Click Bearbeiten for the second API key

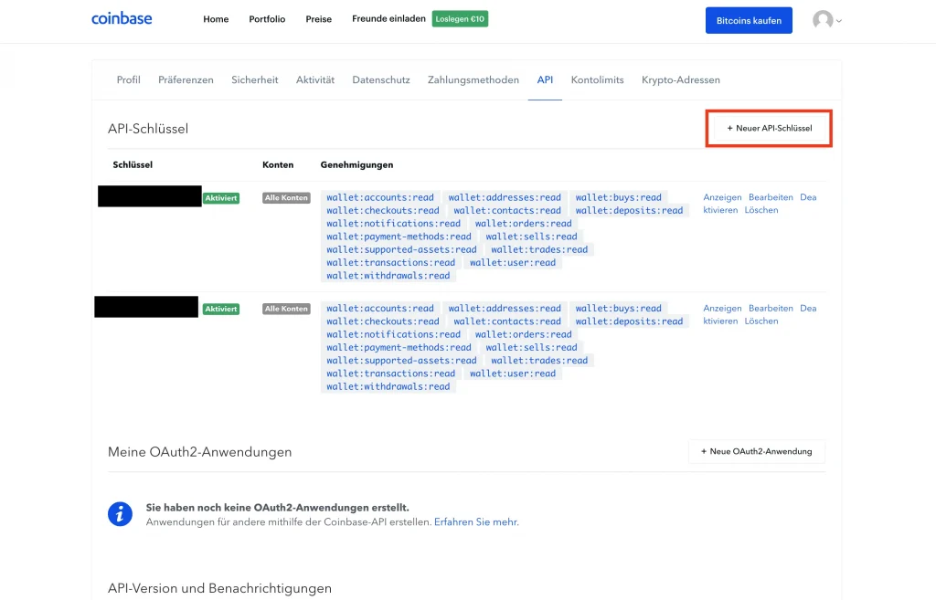tap(771, 309)
